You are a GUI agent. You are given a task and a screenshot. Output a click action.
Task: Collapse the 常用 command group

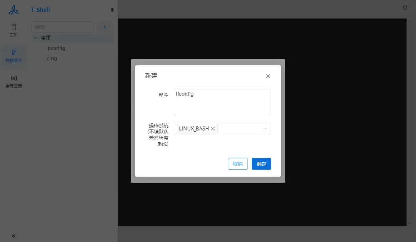[x=35, y=38]
